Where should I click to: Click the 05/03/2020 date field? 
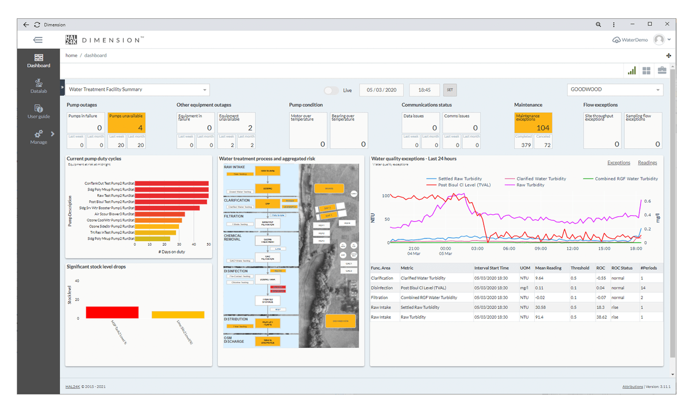382,90
